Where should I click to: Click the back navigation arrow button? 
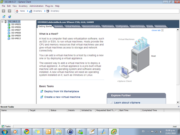[x=4, y=11]
